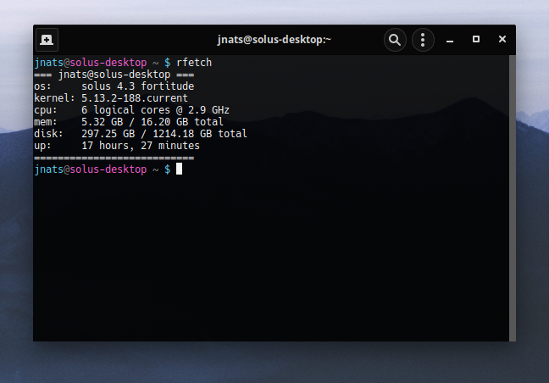Click the typed command rfetch
The image size is (549, 383).
pyautogui.click(x=194, y=63)
